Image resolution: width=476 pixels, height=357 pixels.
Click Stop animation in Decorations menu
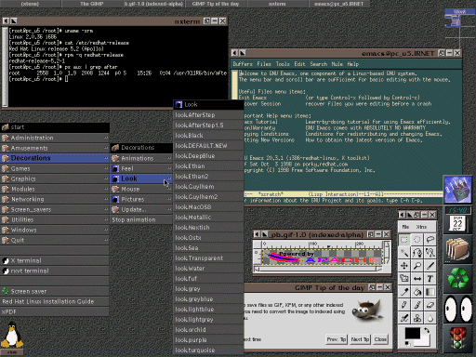pos(141,219)
